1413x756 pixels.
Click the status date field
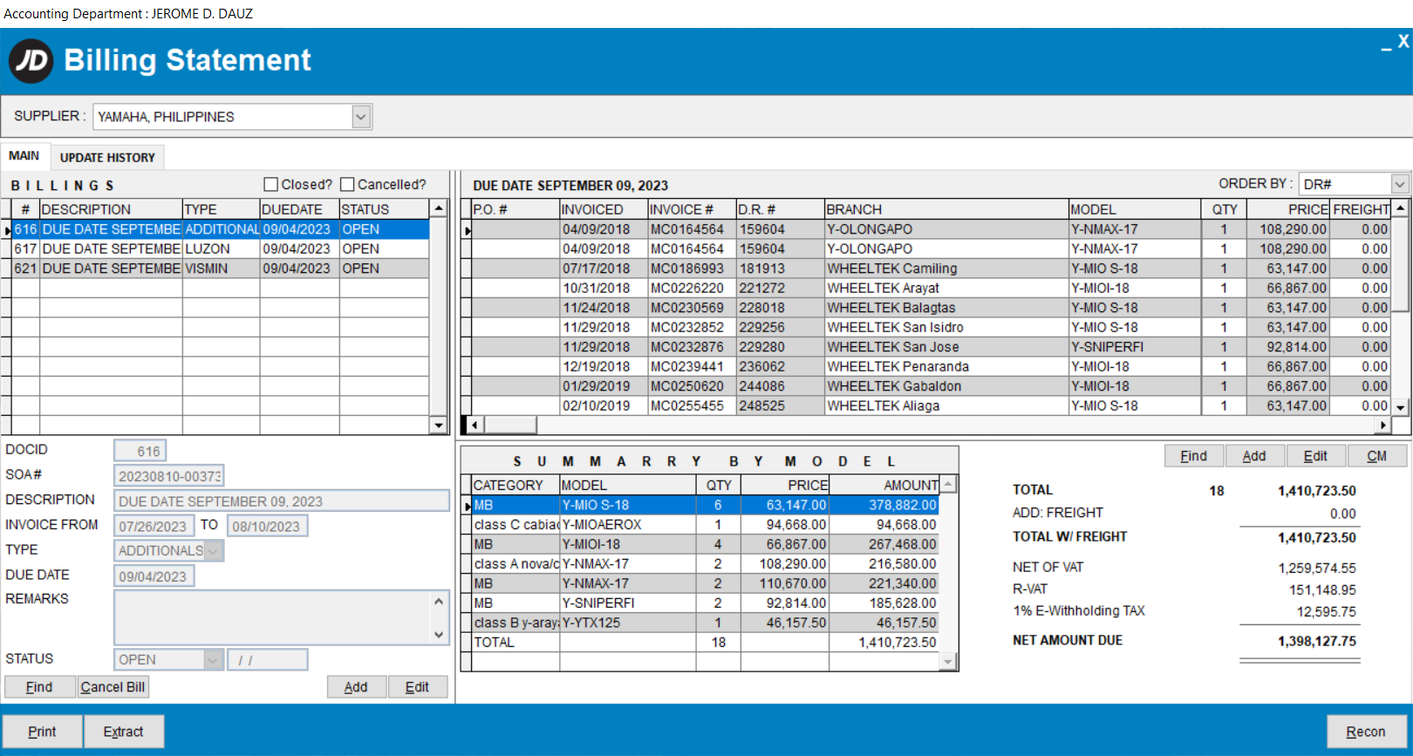pyautogui.click(x=267, y=660)
